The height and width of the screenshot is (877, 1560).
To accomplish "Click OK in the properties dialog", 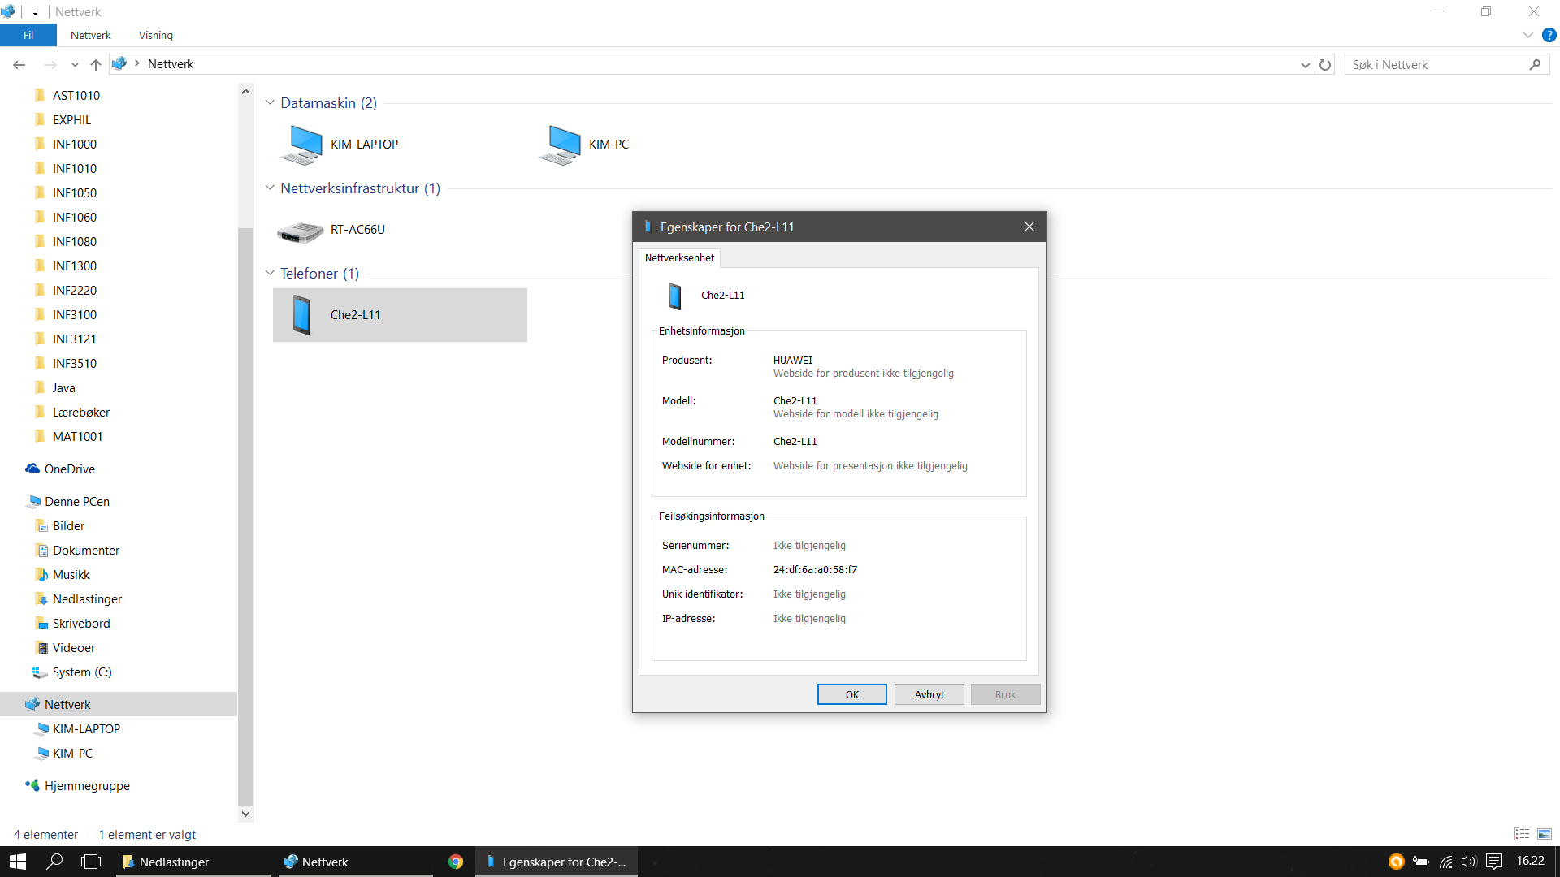I will 851,694.
